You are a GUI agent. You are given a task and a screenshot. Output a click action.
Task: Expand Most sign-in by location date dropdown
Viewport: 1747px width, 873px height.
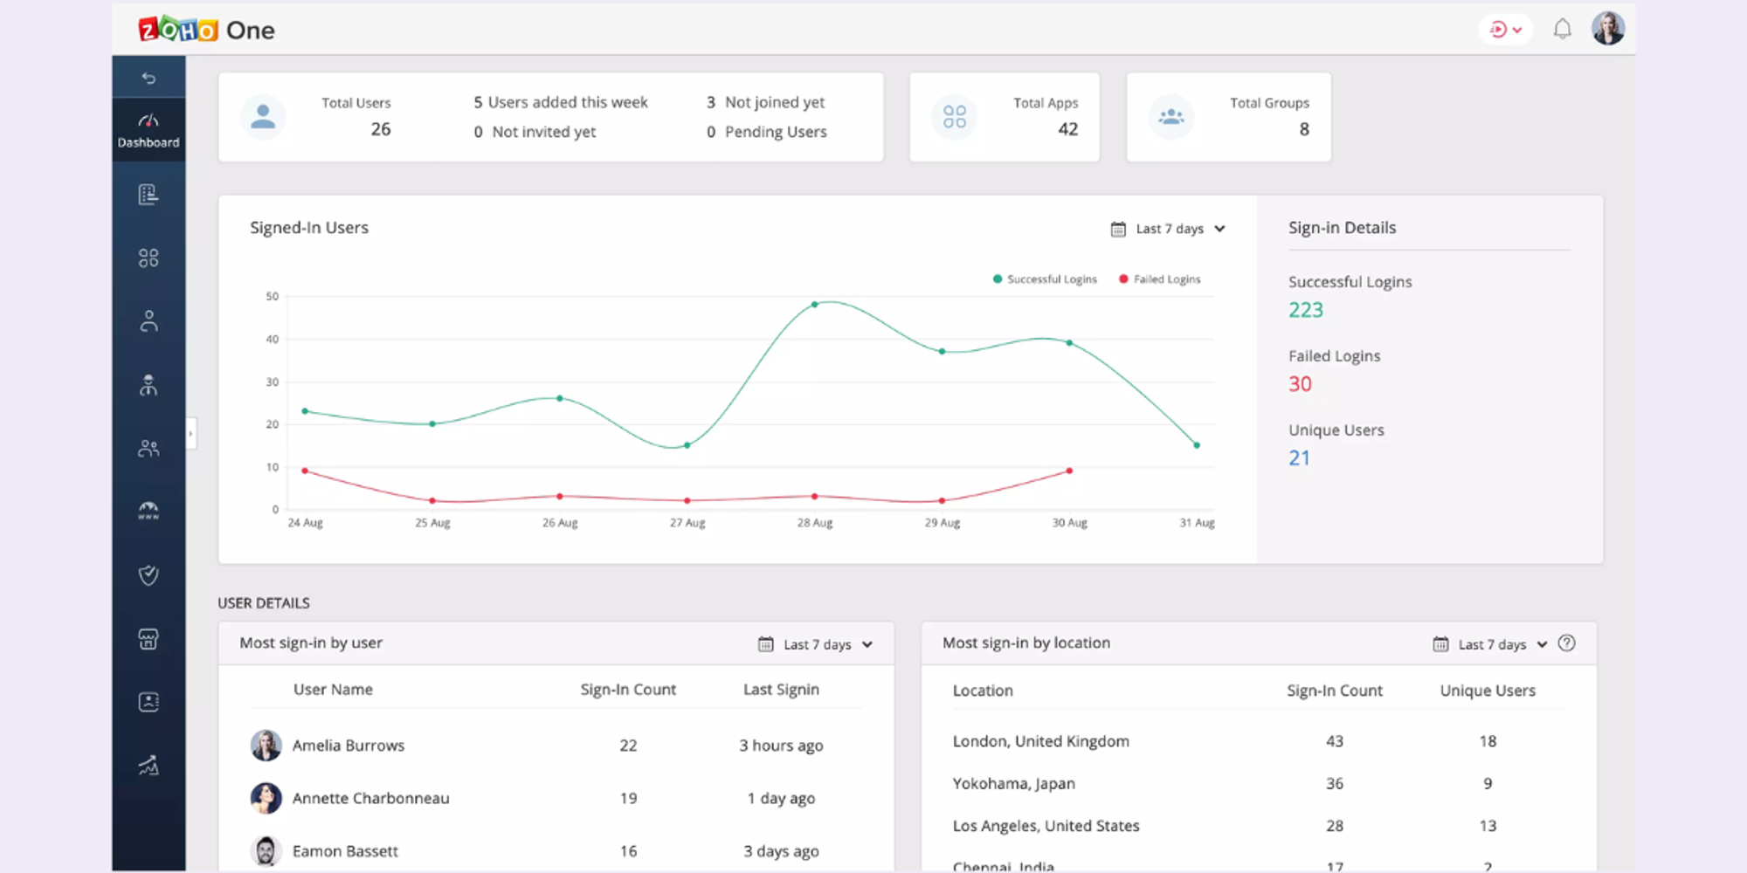tap(1490, 644)
